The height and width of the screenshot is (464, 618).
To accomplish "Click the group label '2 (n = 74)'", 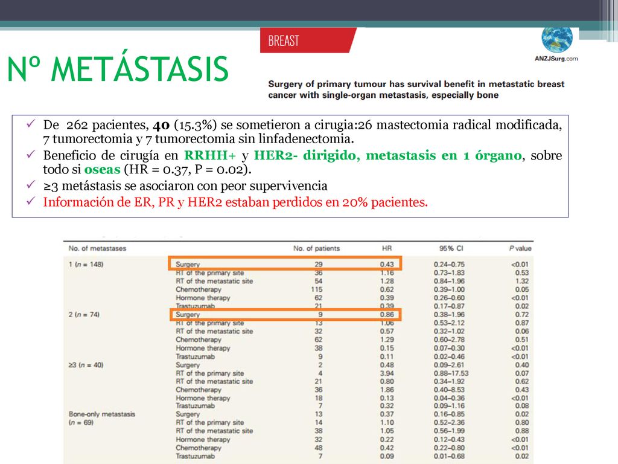I will pos(84,314).
